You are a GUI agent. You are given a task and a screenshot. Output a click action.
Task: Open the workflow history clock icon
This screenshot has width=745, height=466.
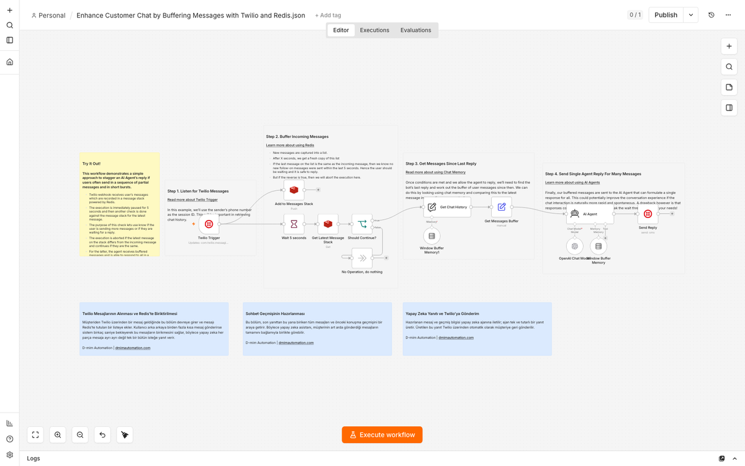(x=711, y=15)
